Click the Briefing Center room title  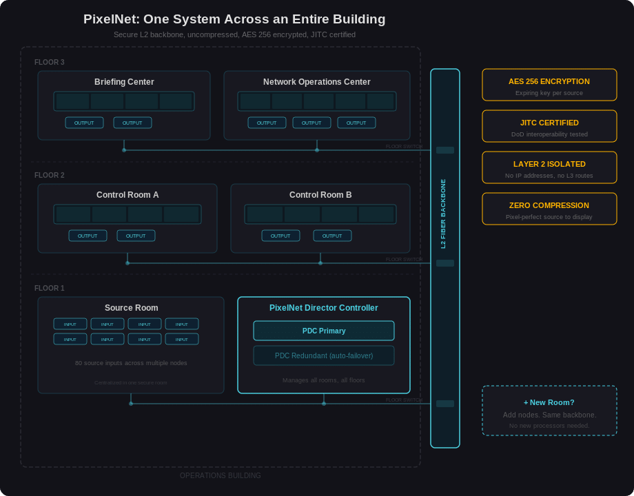coord(124,82)
